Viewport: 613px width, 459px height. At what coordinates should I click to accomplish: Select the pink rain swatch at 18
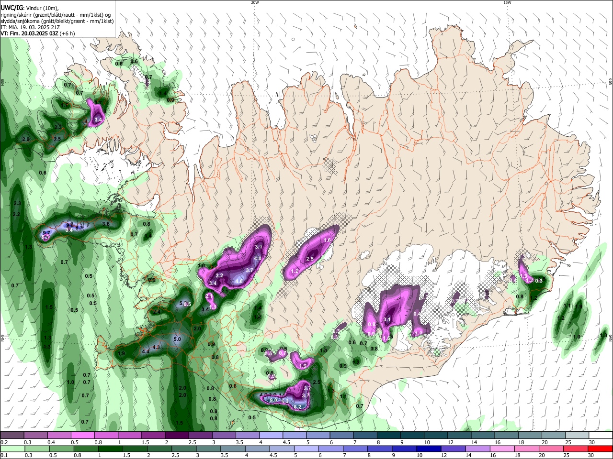(527, 448)
